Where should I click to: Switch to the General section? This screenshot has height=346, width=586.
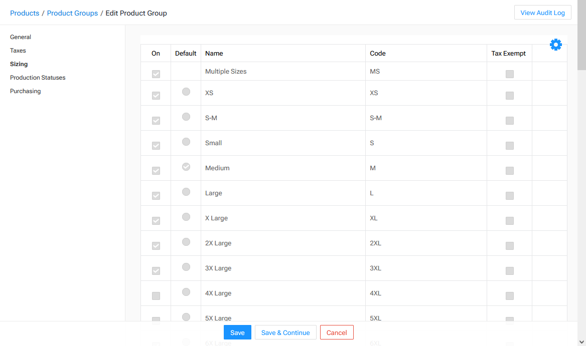(x=21, y=37)
